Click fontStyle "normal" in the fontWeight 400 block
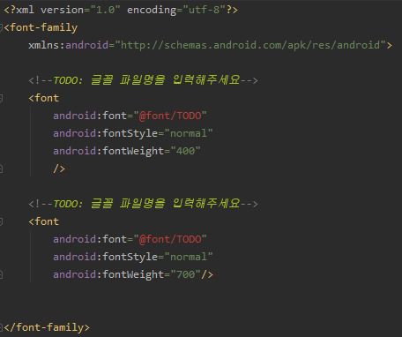Image resolution: width=402 pixels, height=337 pixels. coord(189,133)
